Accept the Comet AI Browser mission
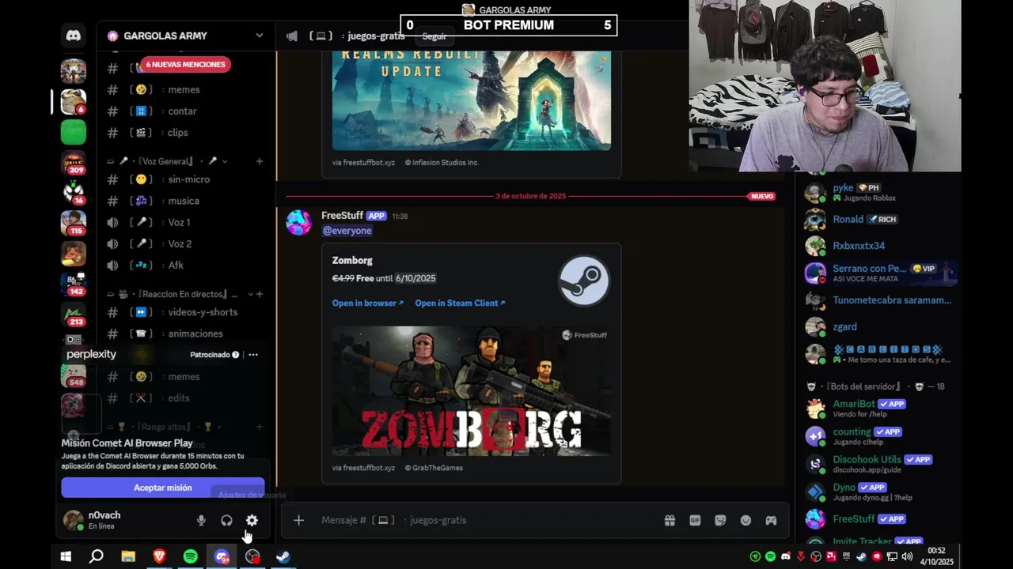Viewport: 1013px width, 569px height. (x=163, y=488)
